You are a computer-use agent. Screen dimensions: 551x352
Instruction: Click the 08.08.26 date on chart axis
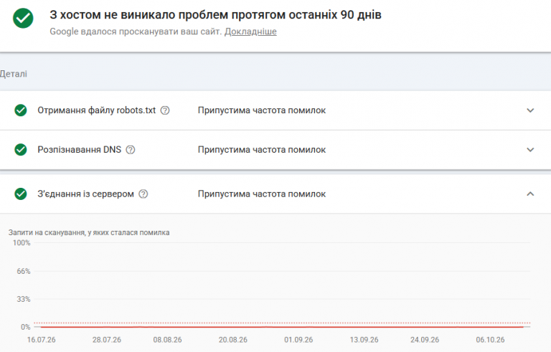(167, 340)
